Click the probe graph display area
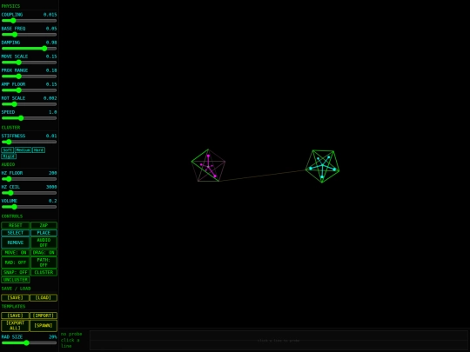Image resolution: width=470 pixels, height=352 pixels. coord(279,341)
